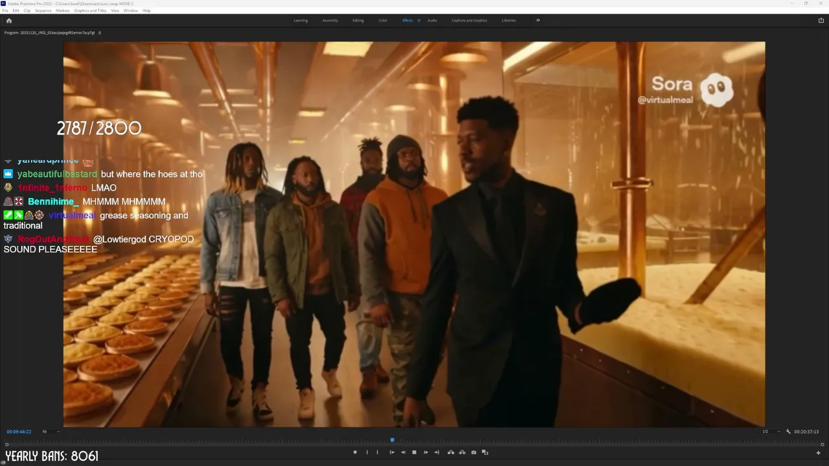829x466 pixels.
Task: Step forward one frame
Action: coord(426,452)
